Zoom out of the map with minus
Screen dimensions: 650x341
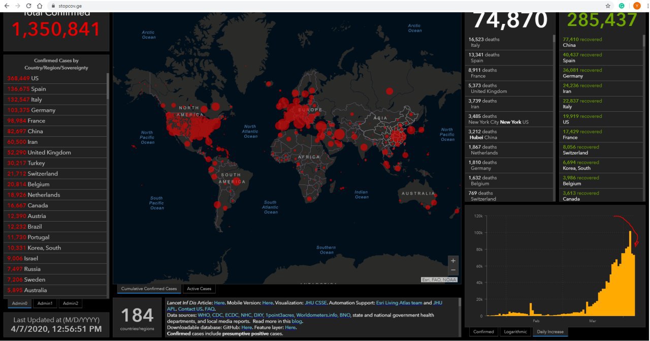[453, 270]
